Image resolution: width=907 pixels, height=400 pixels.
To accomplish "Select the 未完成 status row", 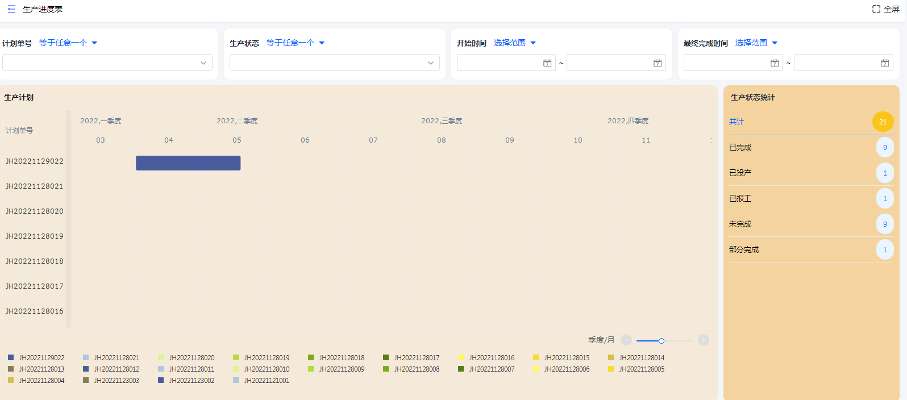I will [811, 224].
